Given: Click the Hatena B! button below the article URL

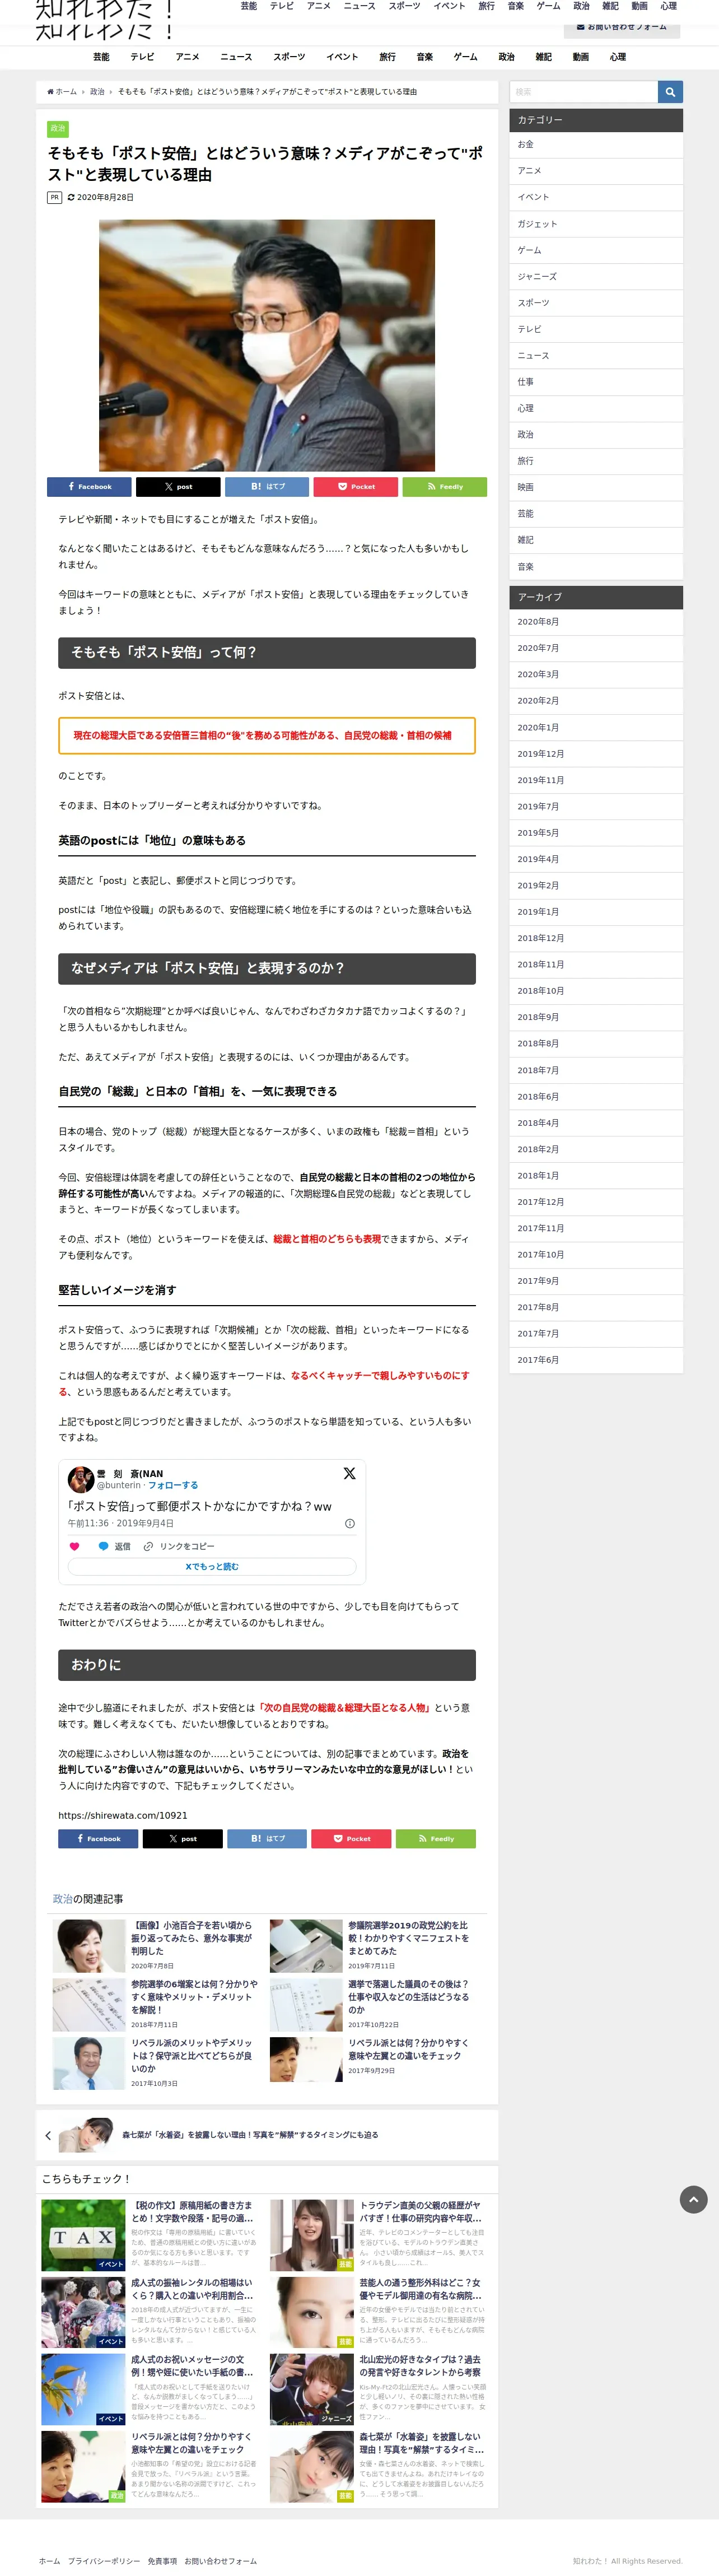Looking at the screenshot, I should [267, 1839].
